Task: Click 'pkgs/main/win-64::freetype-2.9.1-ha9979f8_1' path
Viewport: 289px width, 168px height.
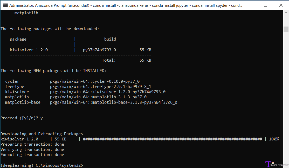Action: coord(100,87)
